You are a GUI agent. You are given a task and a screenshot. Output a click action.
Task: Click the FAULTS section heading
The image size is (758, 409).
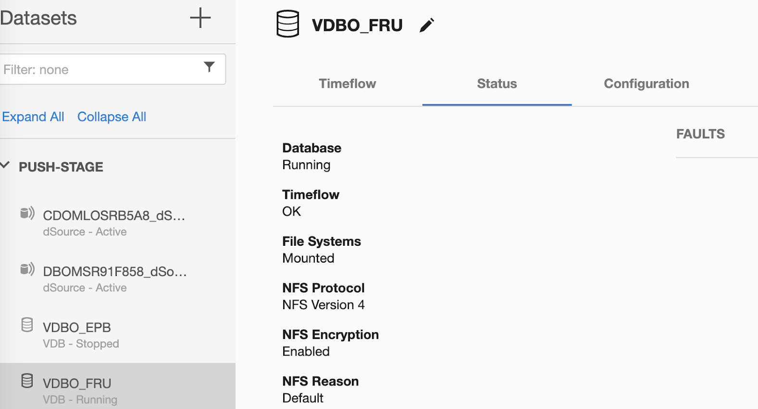coord(700,134)
